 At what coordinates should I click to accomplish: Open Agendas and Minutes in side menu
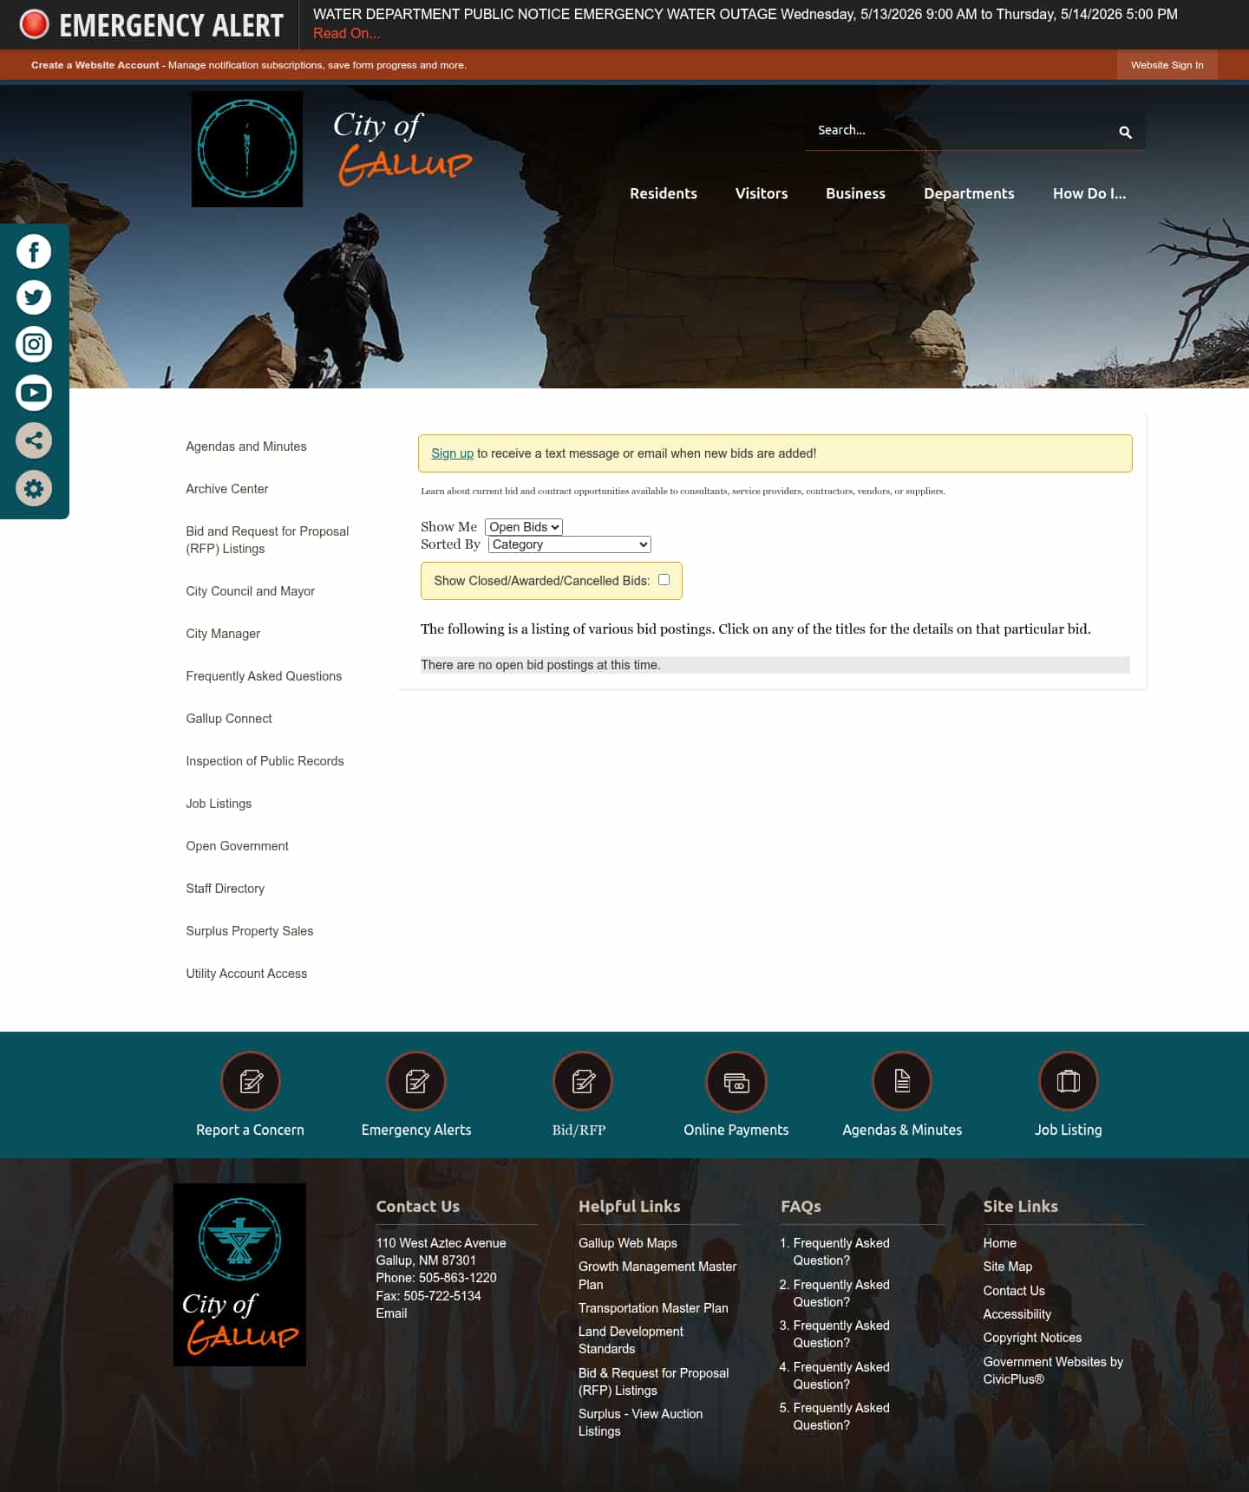(246, 446)
